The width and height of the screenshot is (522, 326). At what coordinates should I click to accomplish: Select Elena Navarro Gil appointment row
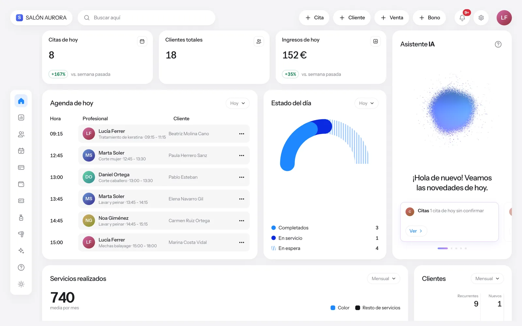click(164, 199)
